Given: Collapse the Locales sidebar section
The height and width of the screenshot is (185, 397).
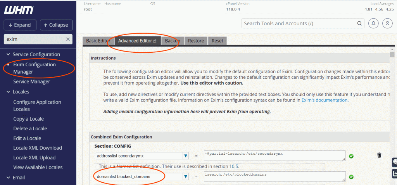Looking at the screenshot, I should 9,92.
